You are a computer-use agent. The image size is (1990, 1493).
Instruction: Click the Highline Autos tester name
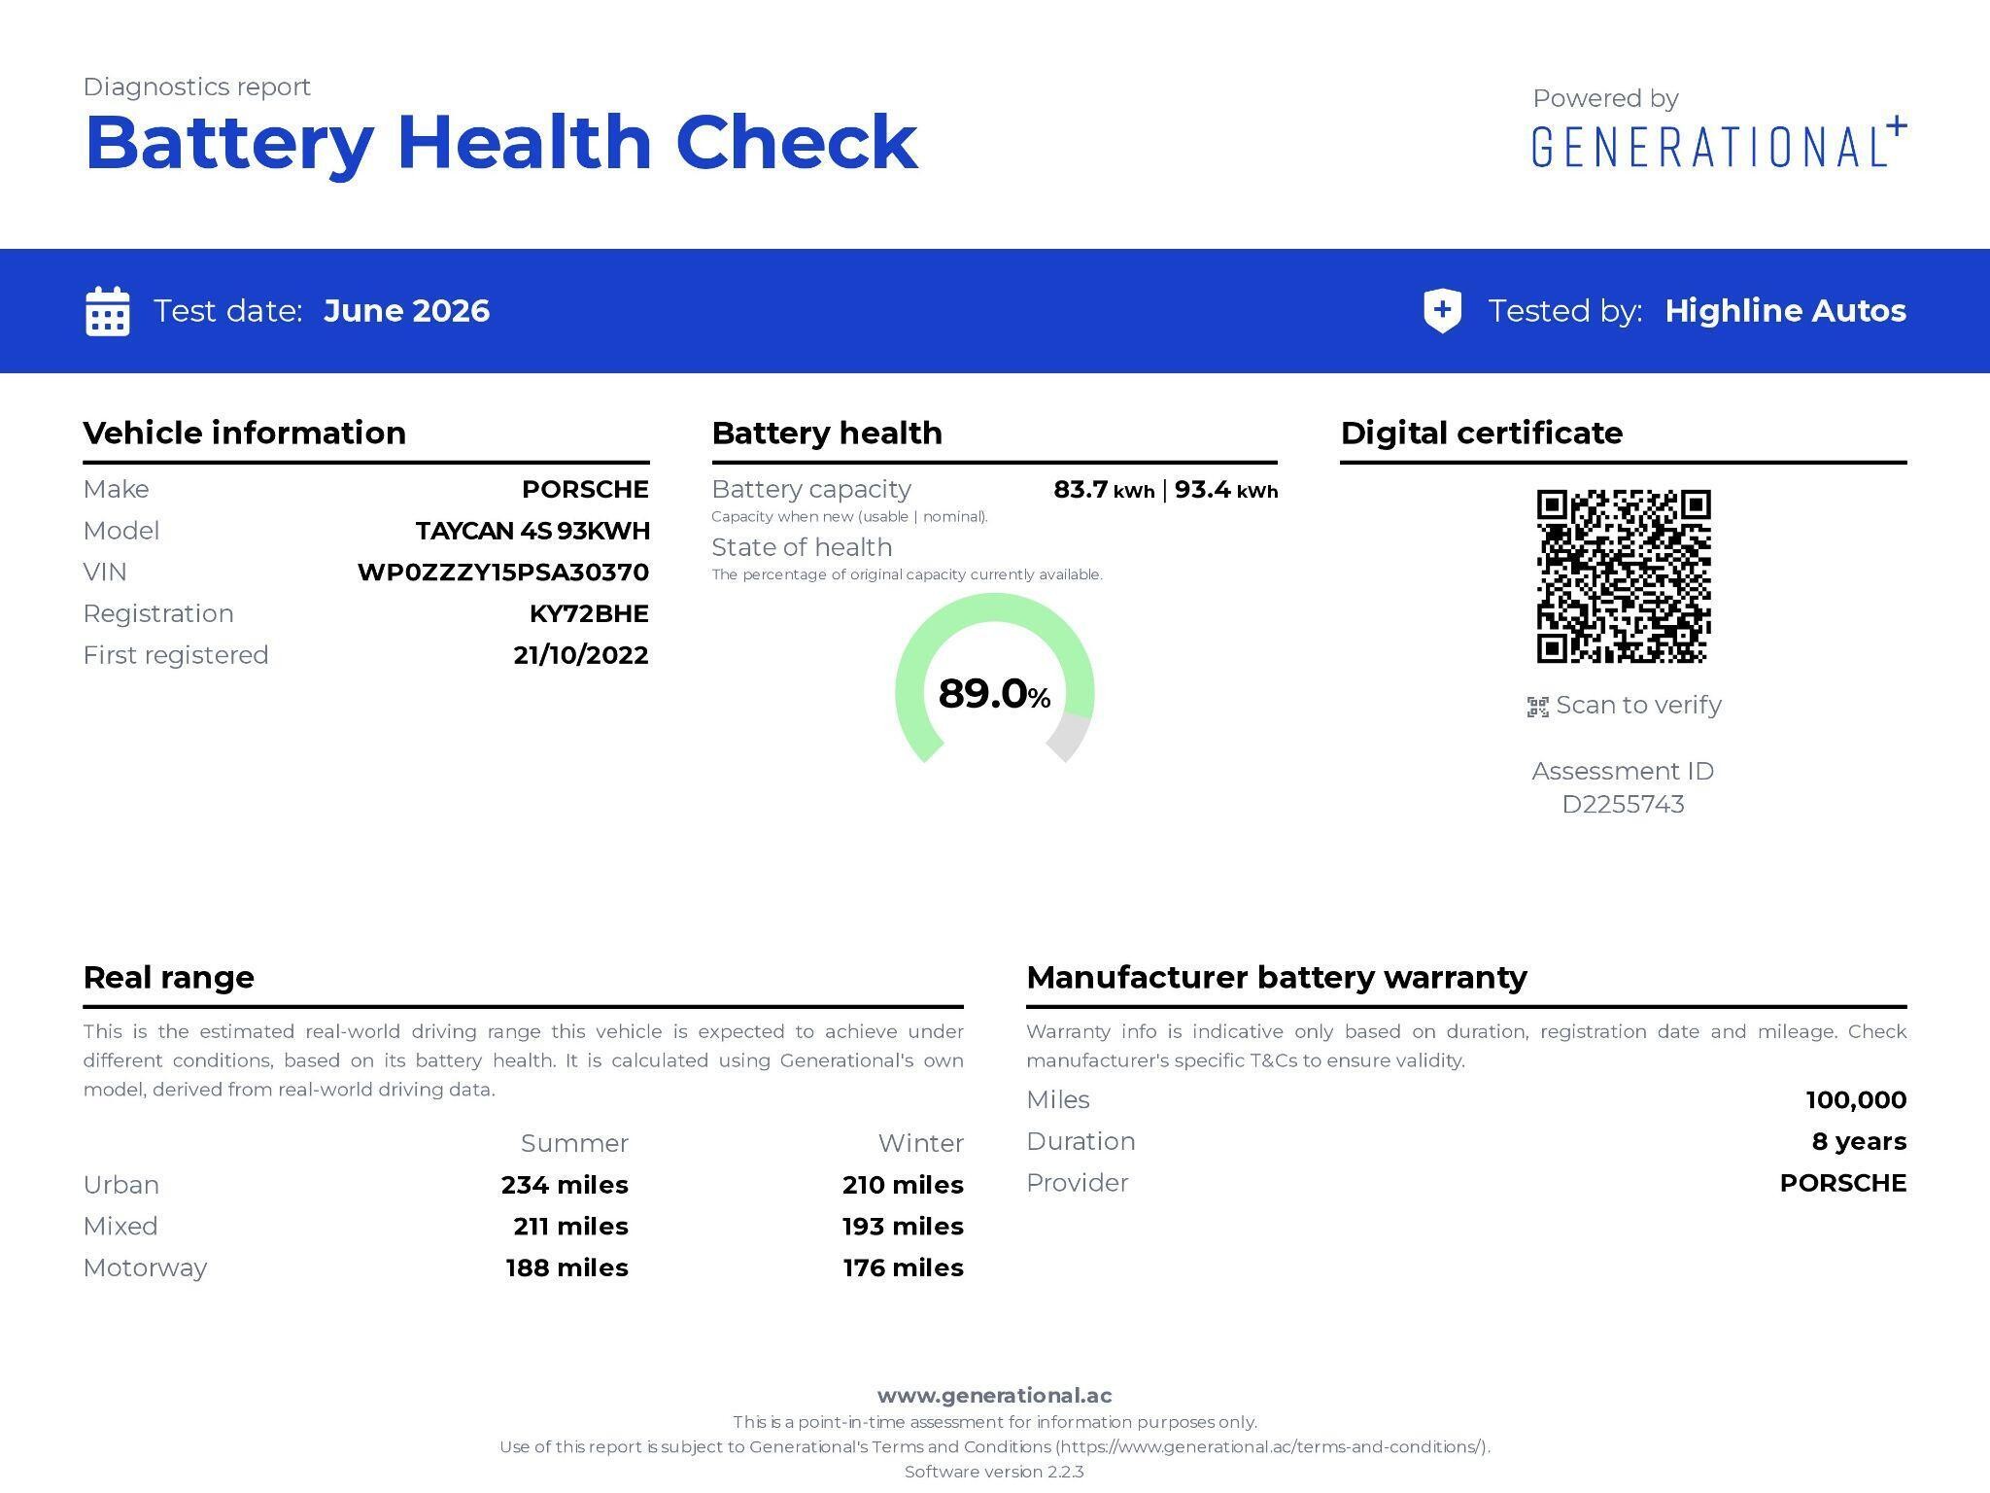click(1785, 311)
